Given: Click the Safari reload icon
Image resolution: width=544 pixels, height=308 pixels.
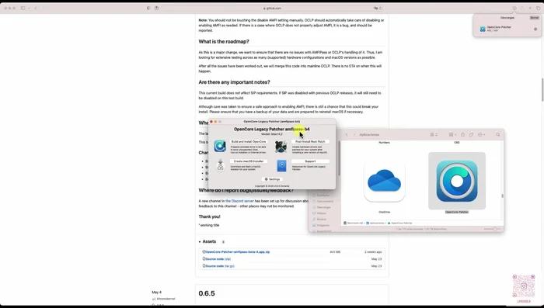Looking at the screenshot, I should click(x=380, y=8).
